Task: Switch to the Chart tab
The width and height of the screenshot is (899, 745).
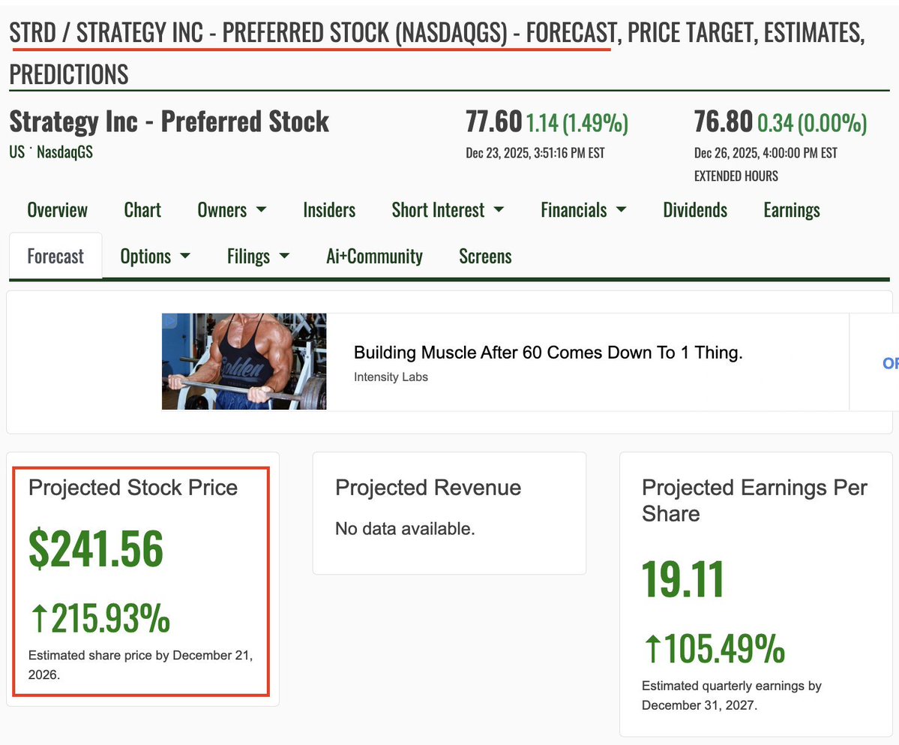Action: click(x=142, y=210)
